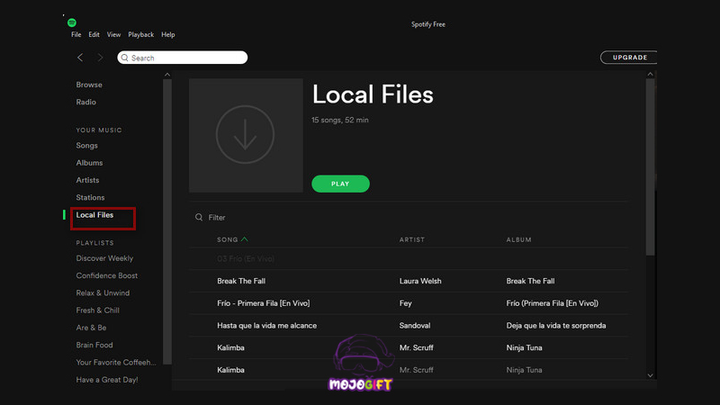The width and height of the screenshot is (720, 405).
Task: Go back with the left arrow
Action: tap(80, 58)
